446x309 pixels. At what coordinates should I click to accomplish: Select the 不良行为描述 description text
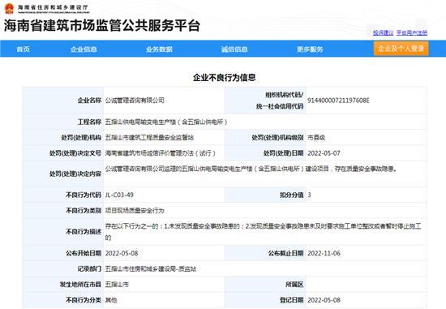tap(263, 232)
